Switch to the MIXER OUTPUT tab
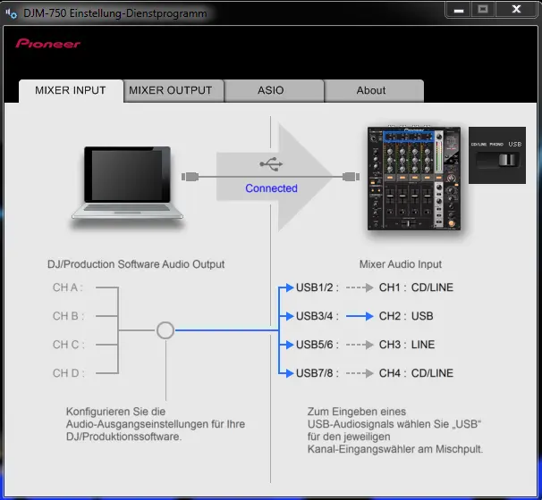The height and width of the screenshot is (500, 542). [x=171, y=90]
